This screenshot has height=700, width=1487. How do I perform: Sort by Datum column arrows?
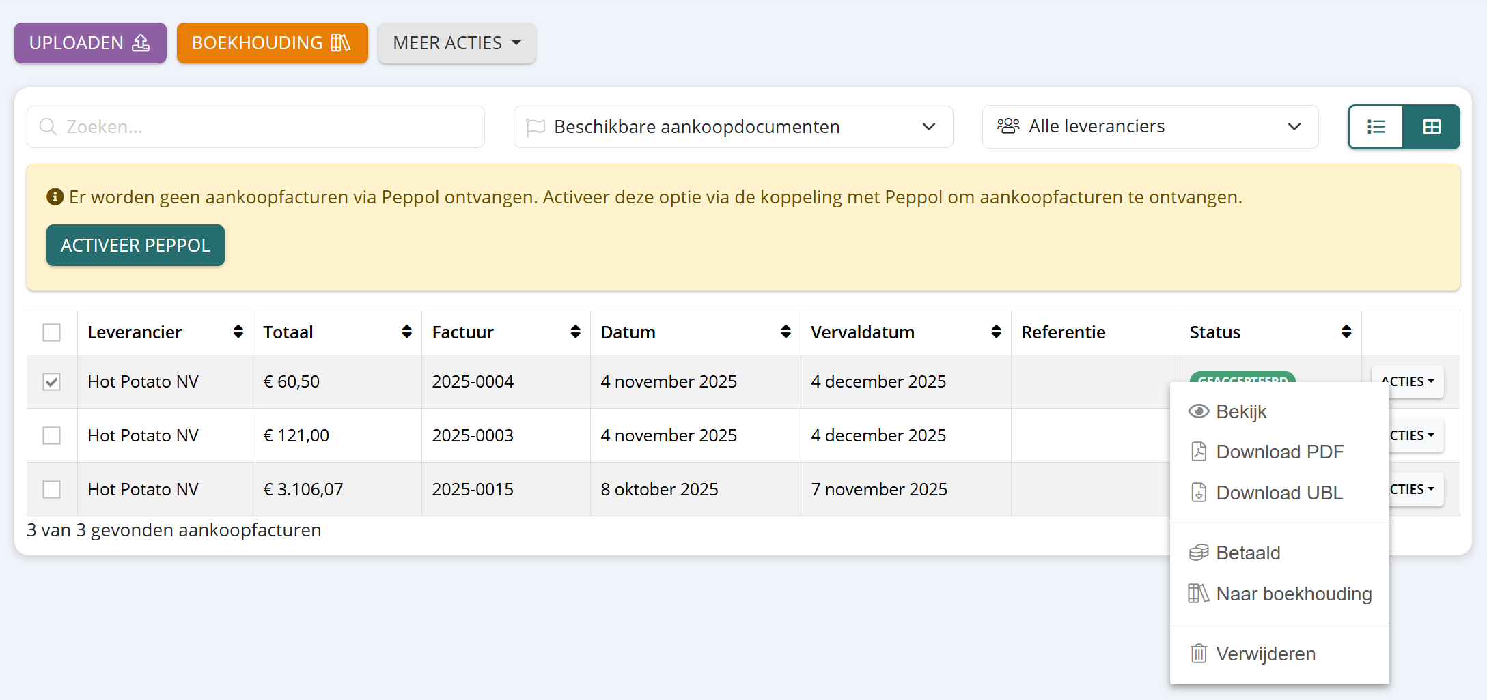[786, 332]
